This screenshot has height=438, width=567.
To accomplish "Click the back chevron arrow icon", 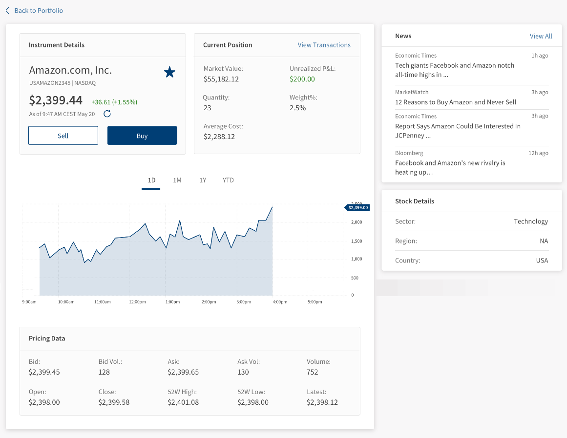I will [x=7, y=10].
